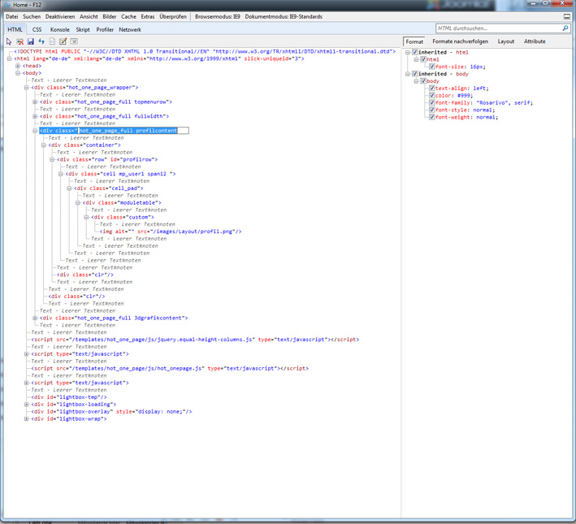
Task: Collapse the profilcontent div node
Action: coord(35,131)
